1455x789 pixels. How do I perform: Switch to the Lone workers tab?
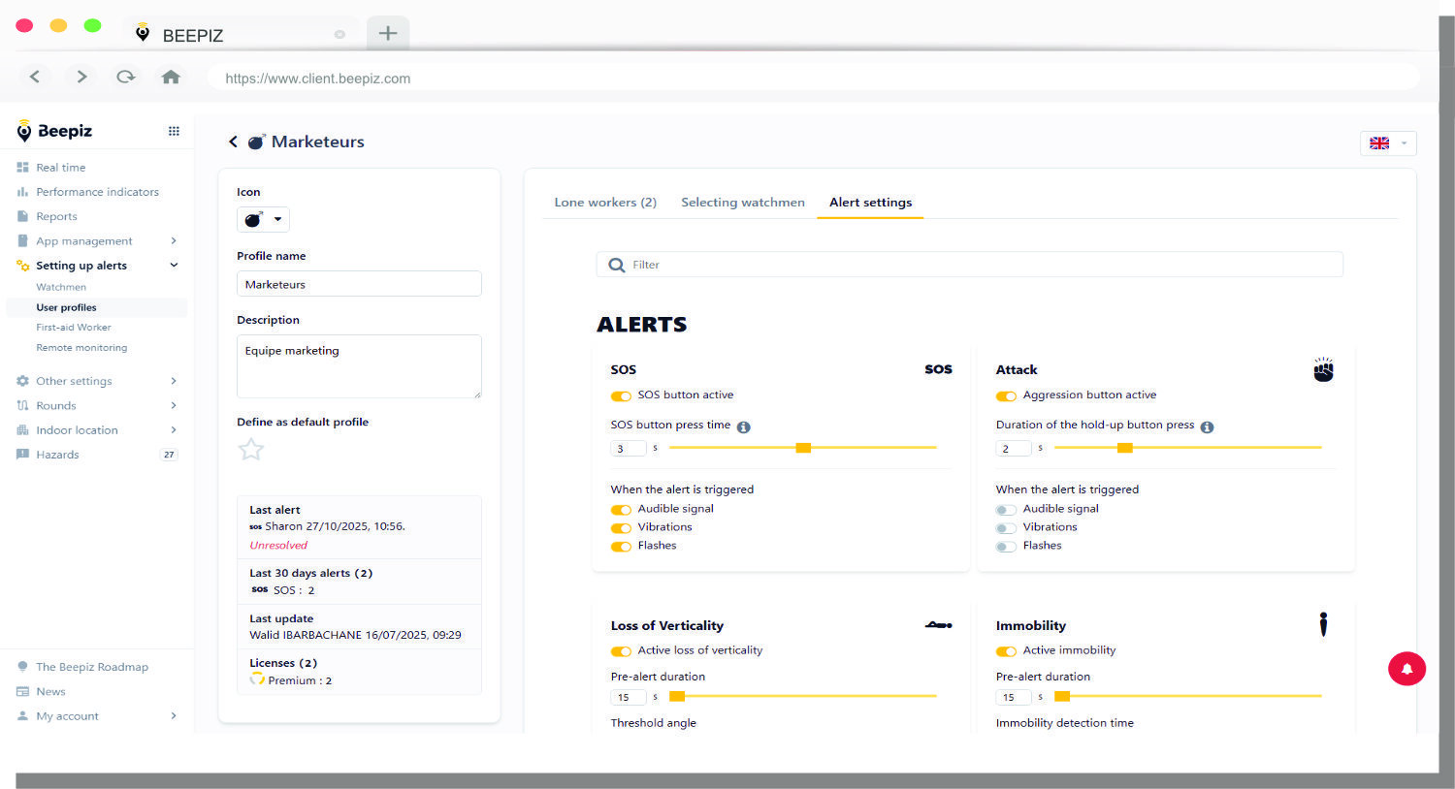tap(605, 202)
